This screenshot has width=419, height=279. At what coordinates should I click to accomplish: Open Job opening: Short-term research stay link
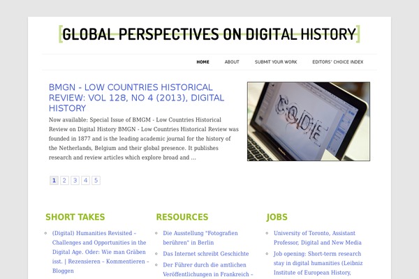click(318, 263)
